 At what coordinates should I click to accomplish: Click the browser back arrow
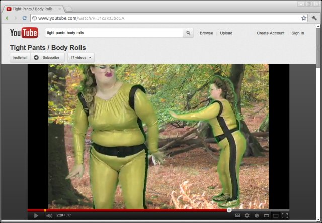click(x=7, y=18)
